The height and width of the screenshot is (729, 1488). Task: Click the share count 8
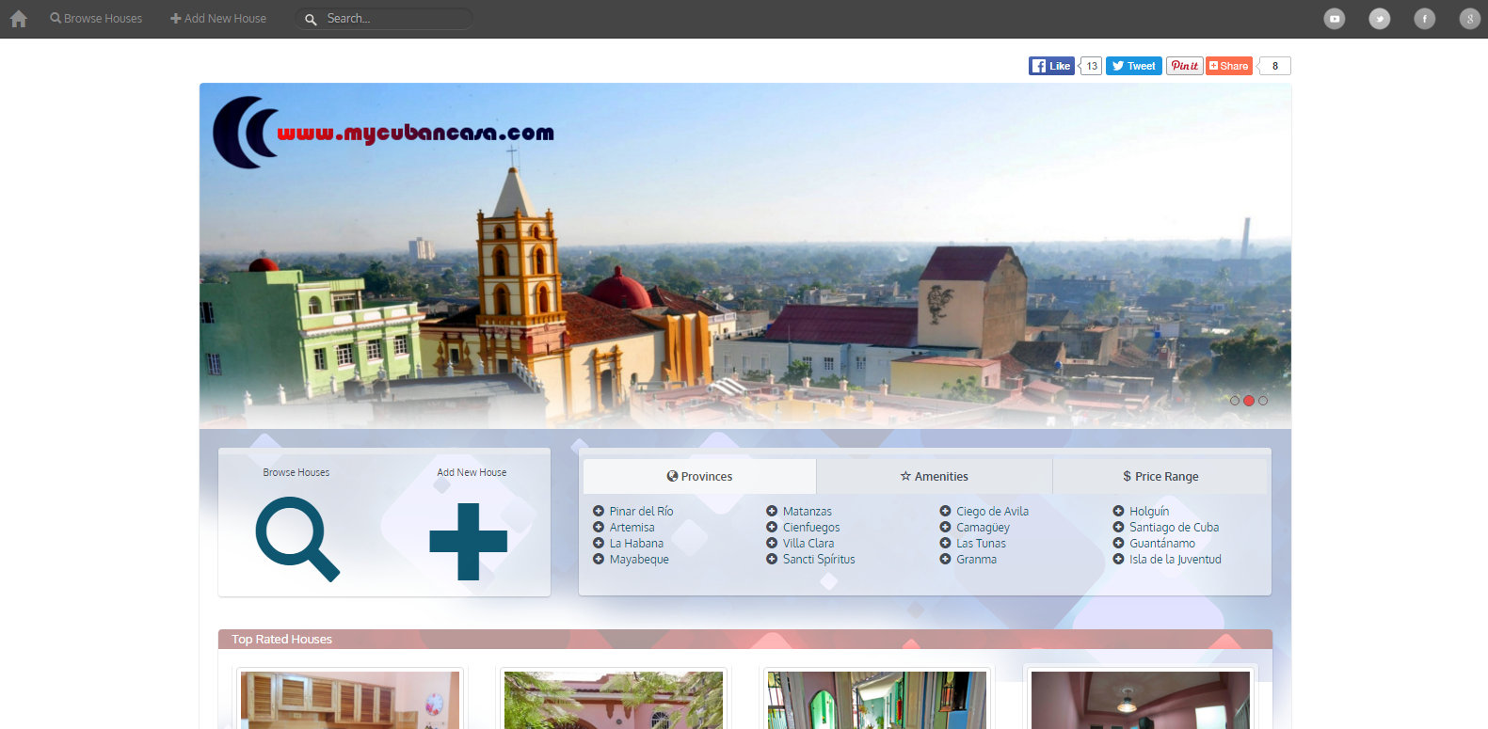1274,66
